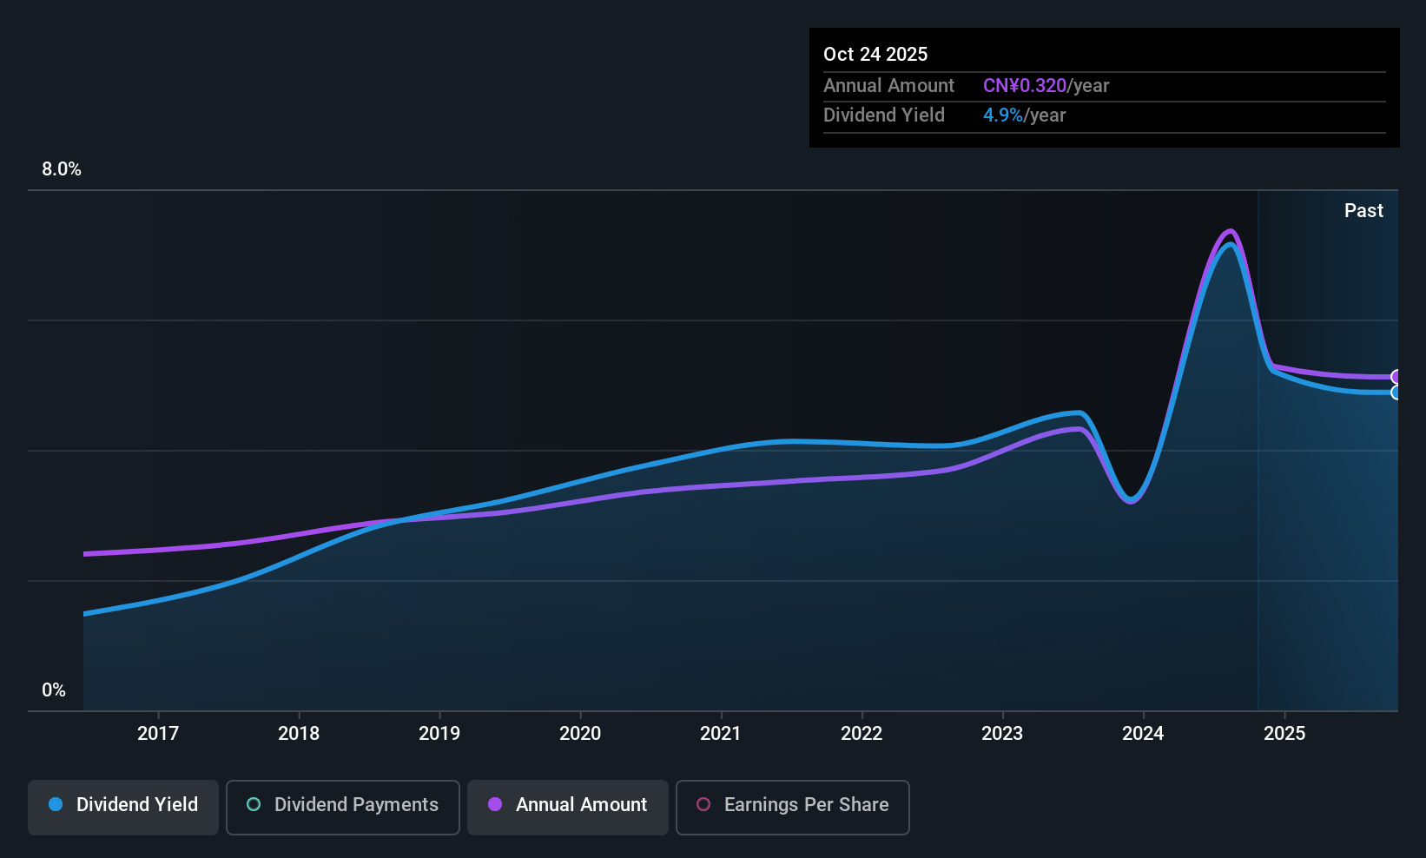Click the purple dot beside Annual Amount
The height and width of the screenshot is (858, 1426).
495,805
